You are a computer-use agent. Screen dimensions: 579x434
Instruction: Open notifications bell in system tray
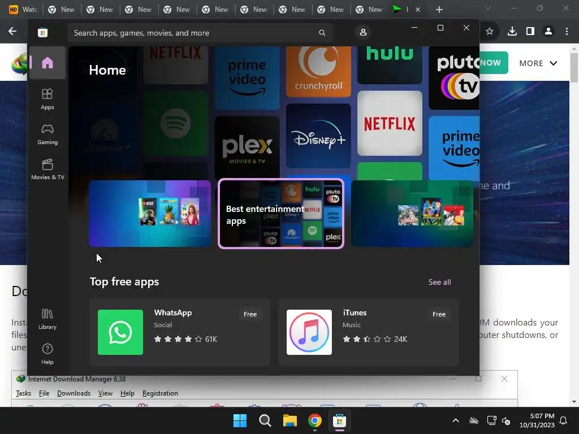(563, 420)
